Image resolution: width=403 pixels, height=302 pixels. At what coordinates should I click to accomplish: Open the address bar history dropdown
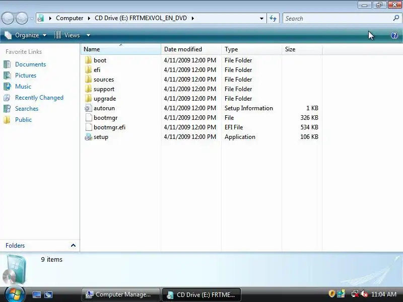(261, 18)
